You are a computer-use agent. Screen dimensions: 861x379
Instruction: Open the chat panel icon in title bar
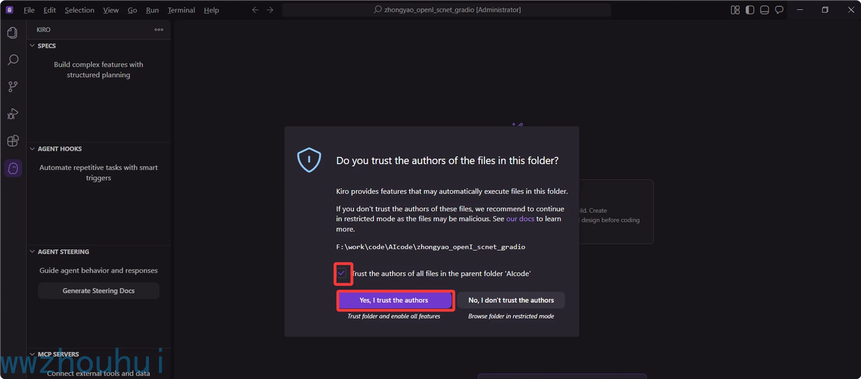[779, 10]
